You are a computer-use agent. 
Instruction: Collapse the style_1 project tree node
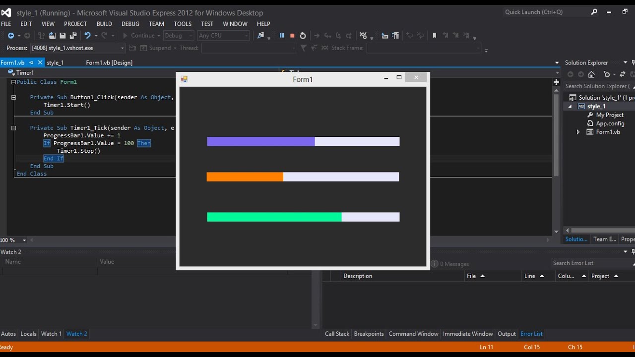(570, 107)
